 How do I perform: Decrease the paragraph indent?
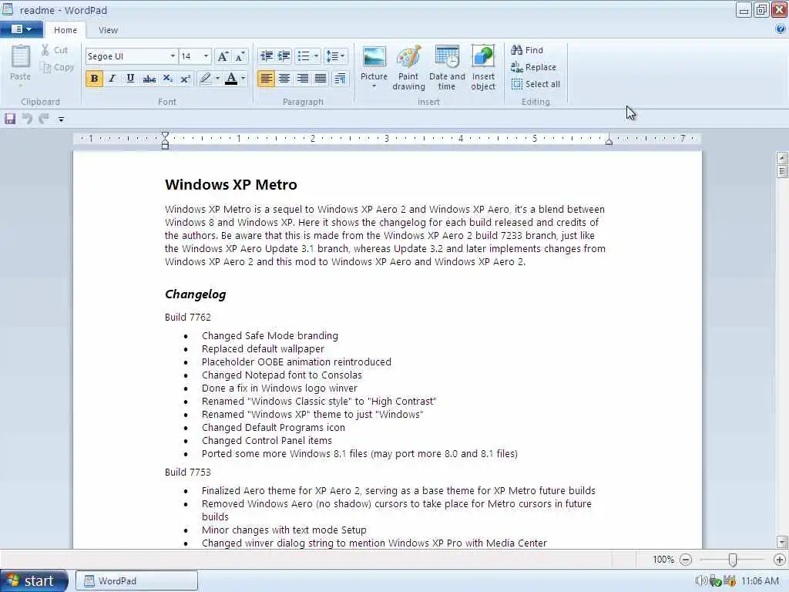click(266, 55)
